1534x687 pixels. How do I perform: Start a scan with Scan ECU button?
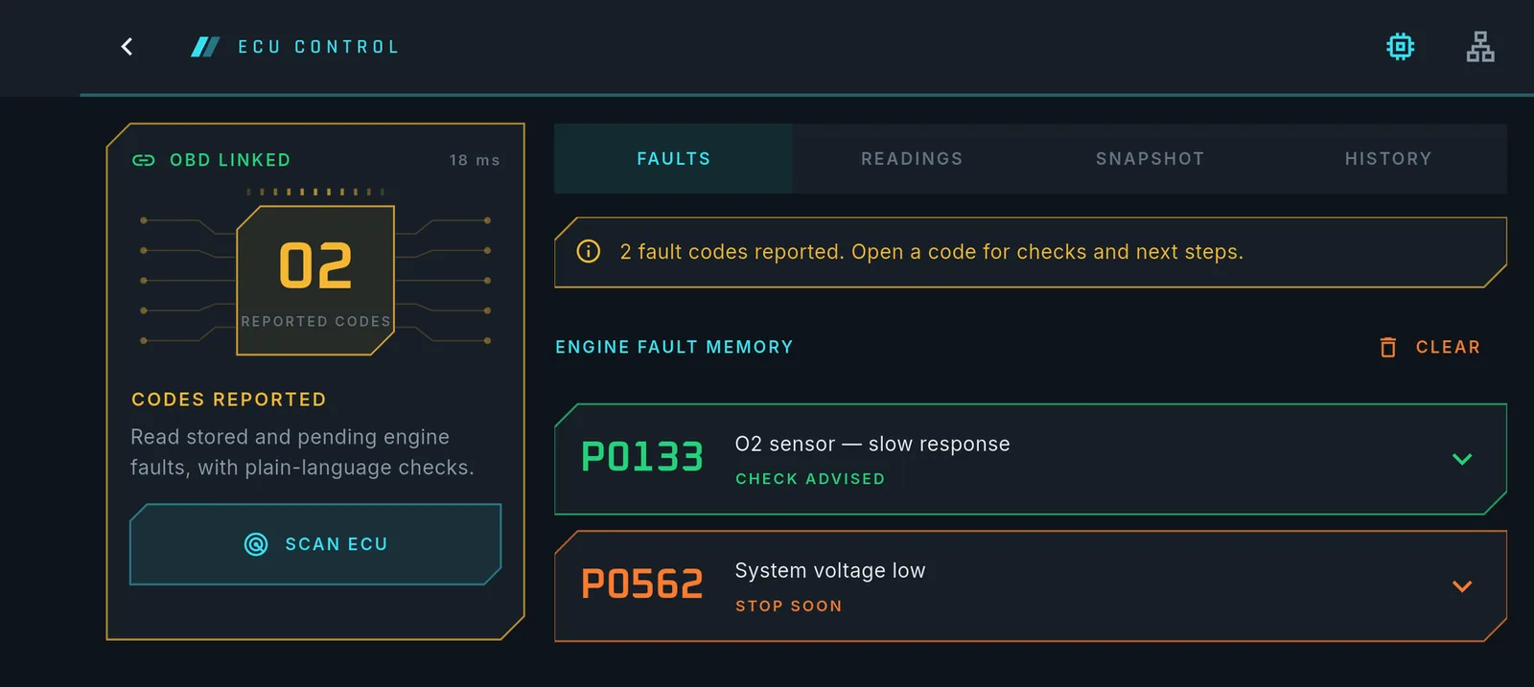(315, 544)
